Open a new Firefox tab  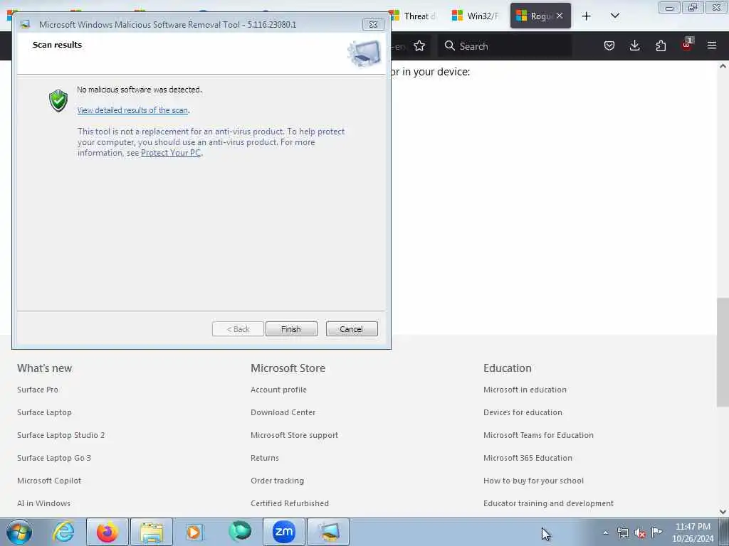(x=587, y=16)
